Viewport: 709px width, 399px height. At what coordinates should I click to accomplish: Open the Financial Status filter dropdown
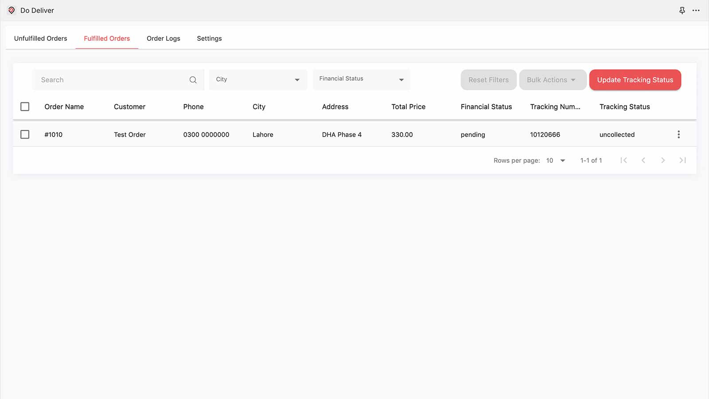pos(361,80)
